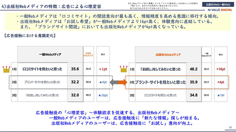Screen dimensions: 236x132
Task: Click the small 32.0 comparison value
Action: click(x=206, y=69)
